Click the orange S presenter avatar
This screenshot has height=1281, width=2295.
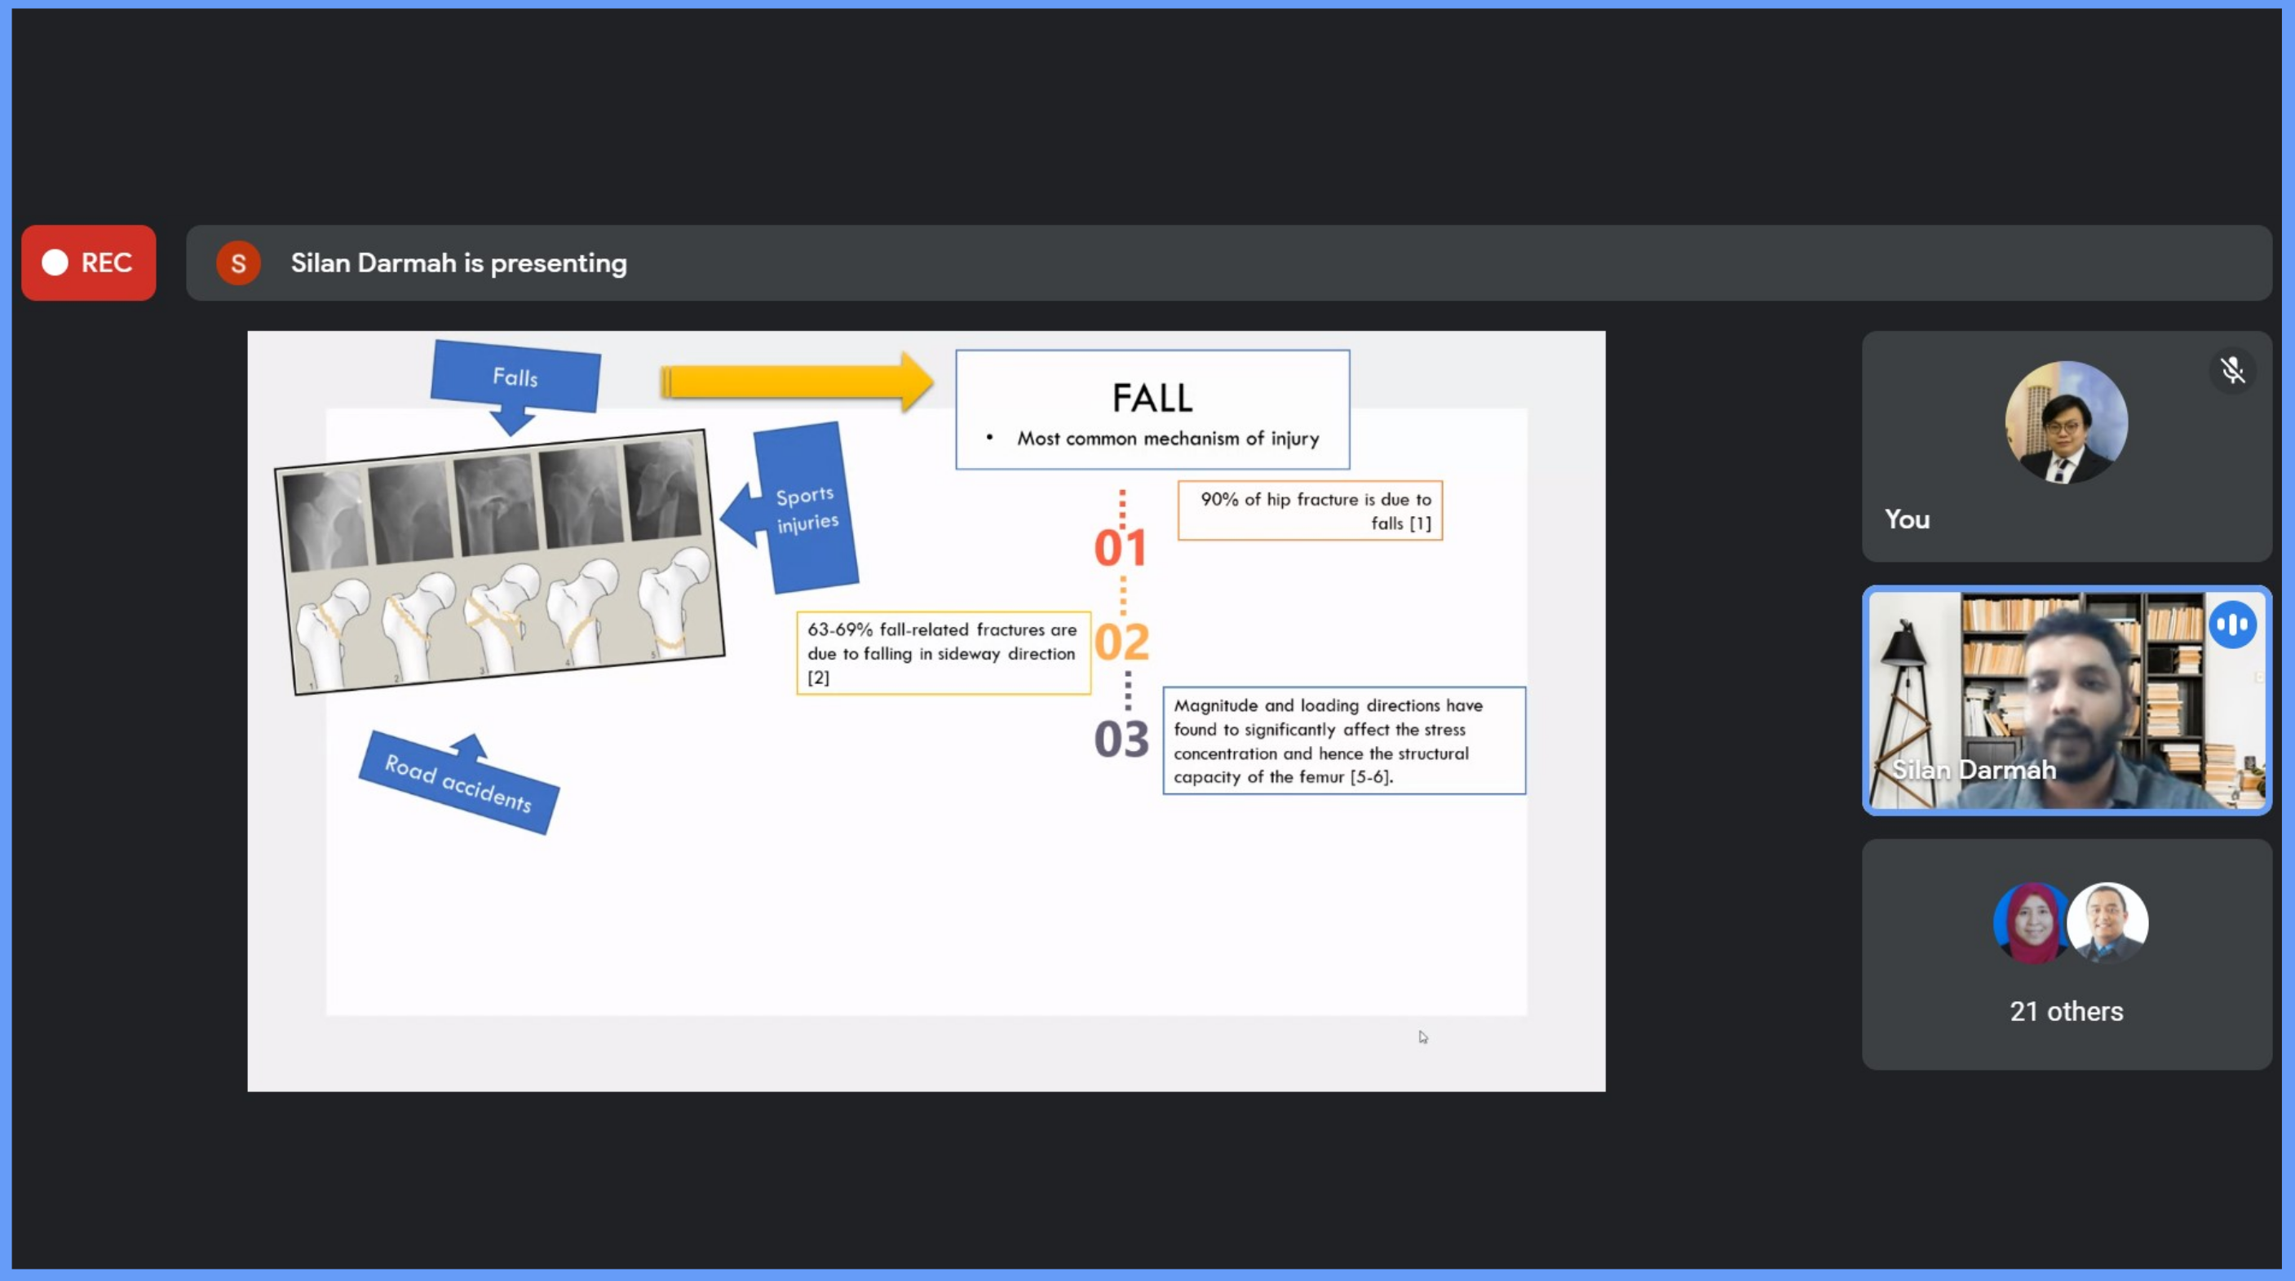coord(238,263)
